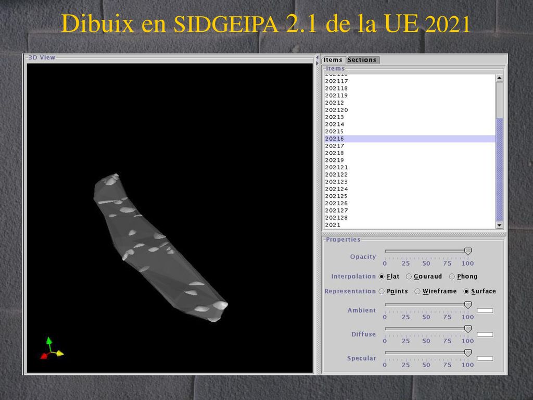
Task: Select item 20215 in list
Action: pyautogui.click(x=410, y=131)
